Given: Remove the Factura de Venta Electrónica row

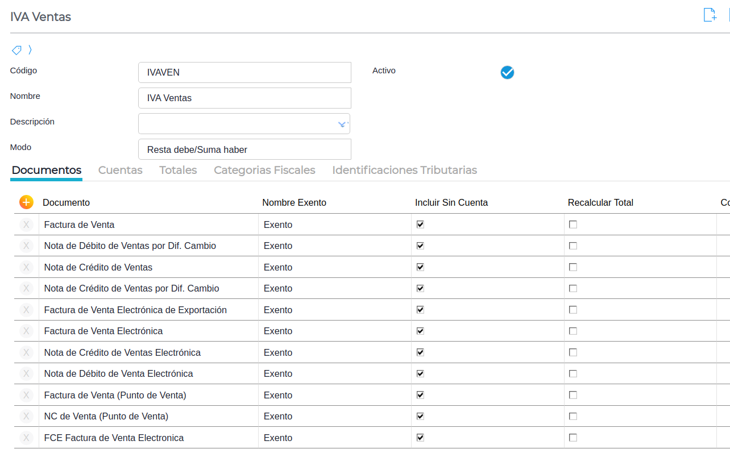Looking at the screenshot, I should pyautogui.click(x=26, y=331).
